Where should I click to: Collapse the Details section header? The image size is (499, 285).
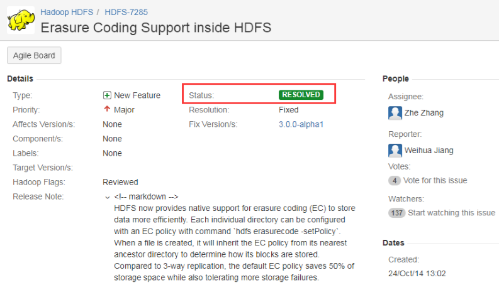[x=20, y=78]
